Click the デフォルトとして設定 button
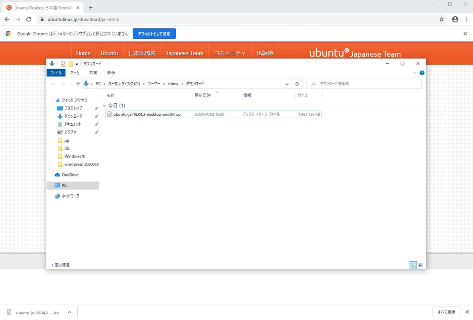This screenshot has width=473, height=320. [154, 34]
